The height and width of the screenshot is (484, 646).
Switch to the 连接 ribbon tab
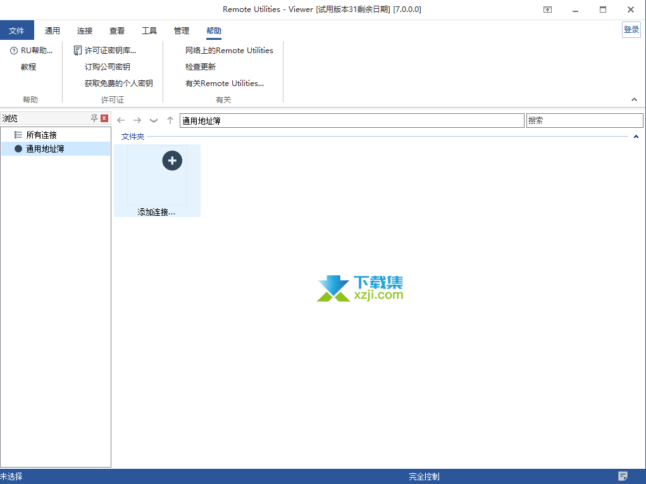pos(84,30)
